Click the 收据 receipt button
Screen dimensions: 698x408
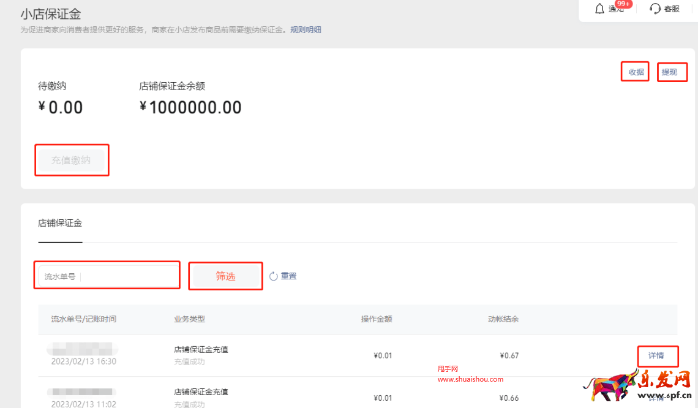(x=635, y=72)
